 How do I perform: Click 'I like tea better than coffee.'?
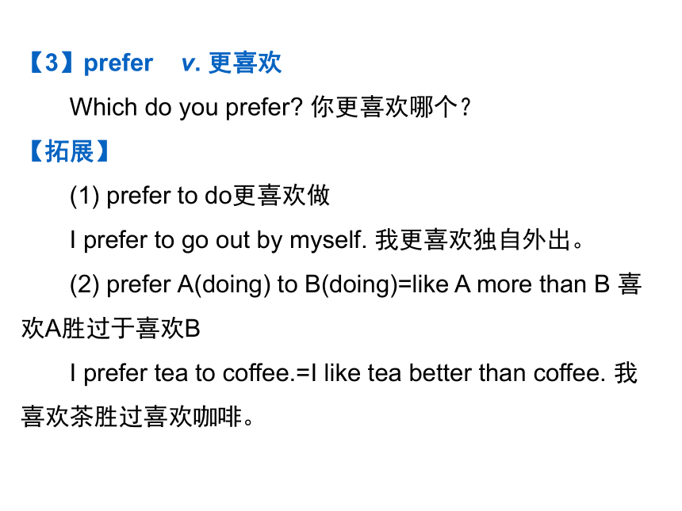pyautogui.click(x=458, y=373)
